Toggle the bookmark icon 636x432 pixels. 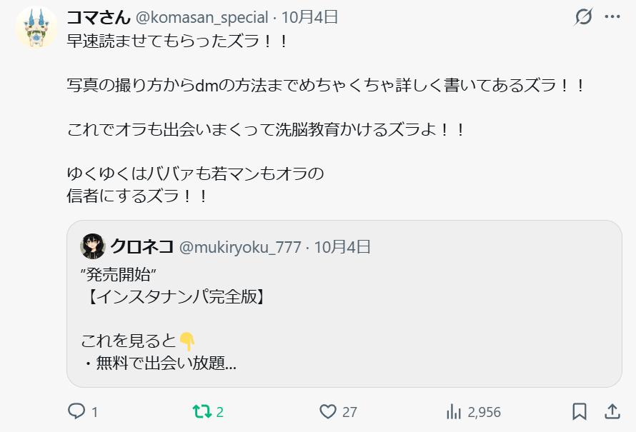[x=580, y=411]
